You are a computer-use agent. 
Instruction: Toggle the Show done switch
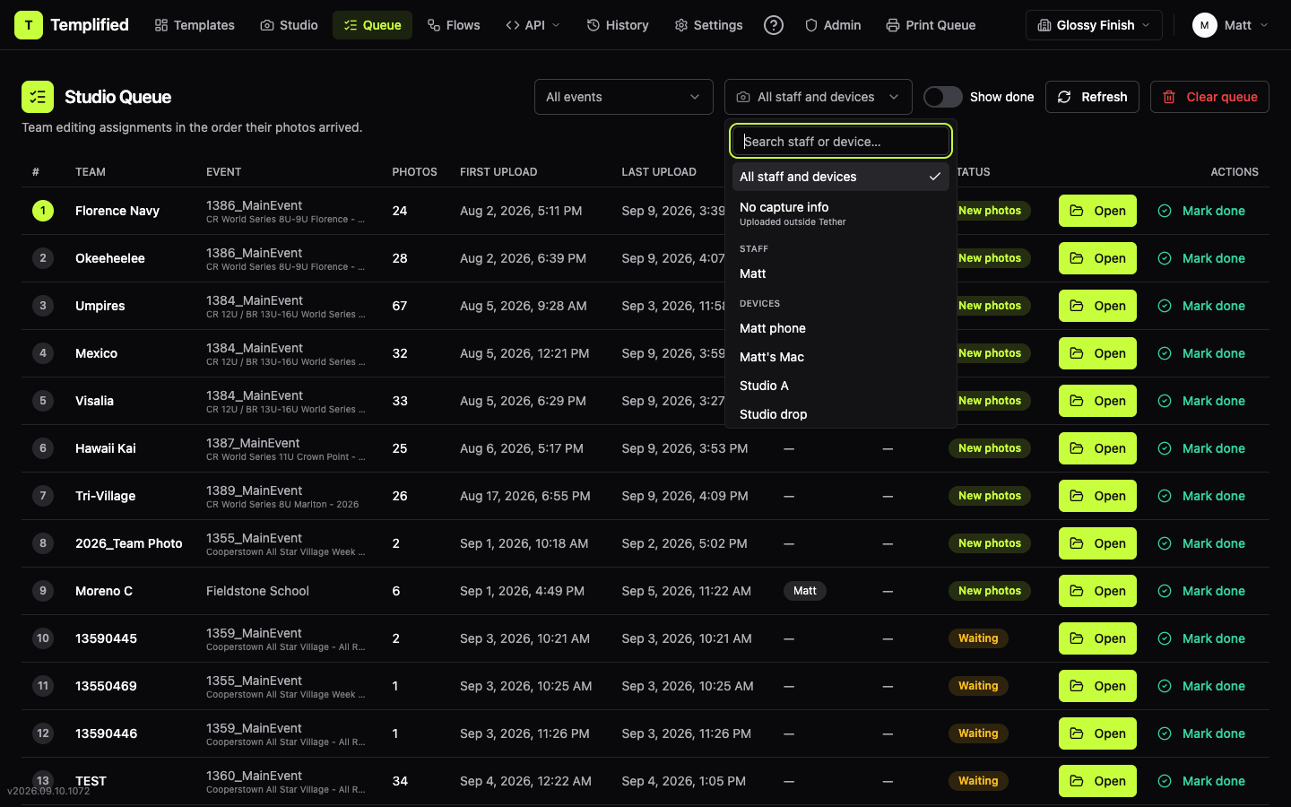click(x=943, y=97)
